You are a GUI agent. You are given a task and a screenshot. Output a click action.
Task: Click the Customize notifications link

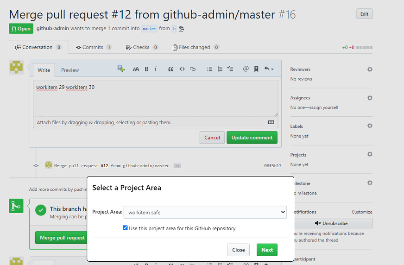[362, 212]
